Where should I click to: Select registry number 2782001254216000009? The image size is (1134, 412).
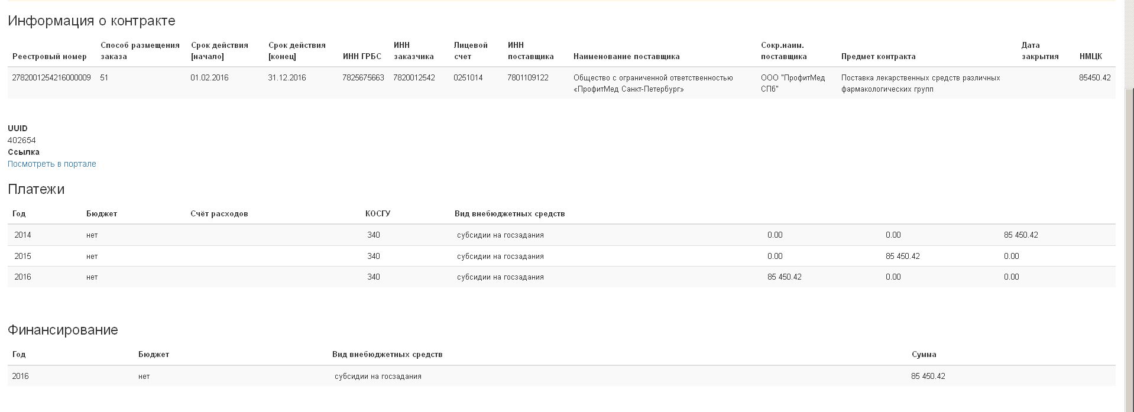click(51, 78)
